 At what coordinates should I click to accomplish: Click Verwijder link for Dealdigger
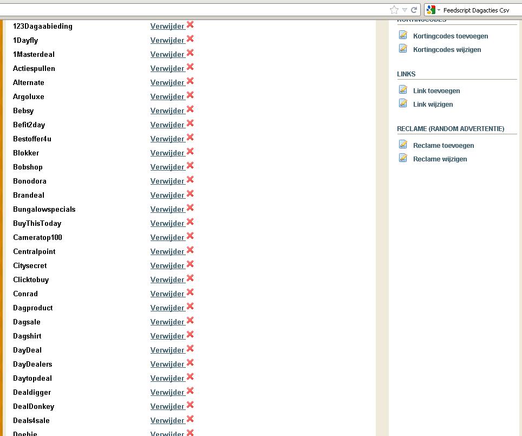167,392
